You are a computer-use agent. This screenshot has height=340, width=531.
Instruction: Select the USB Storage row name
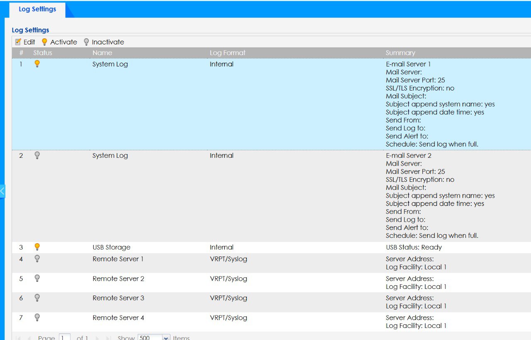[111, 247]
